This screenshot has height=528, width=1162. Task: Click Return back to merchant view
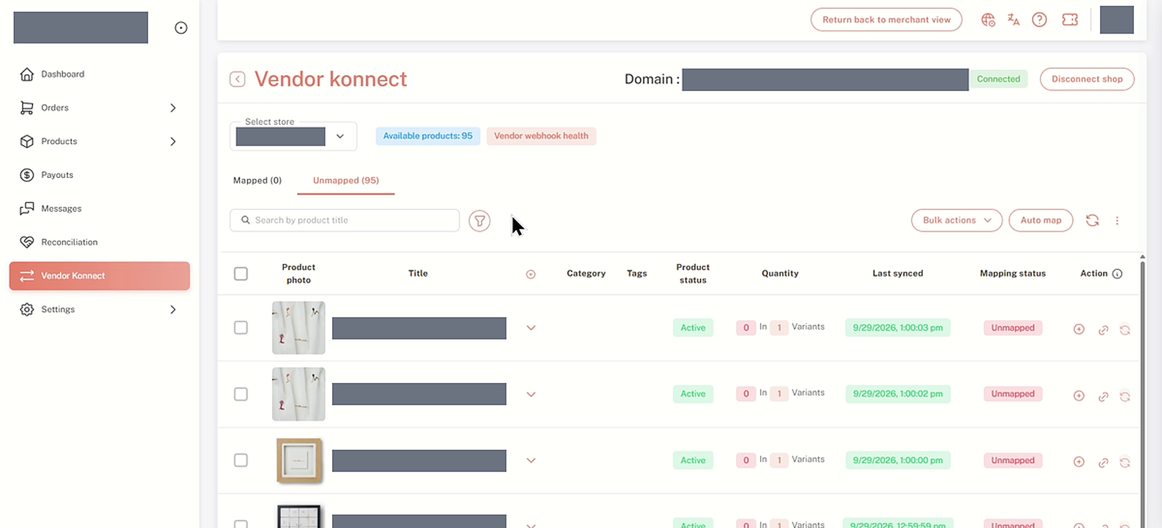[886, 20]
